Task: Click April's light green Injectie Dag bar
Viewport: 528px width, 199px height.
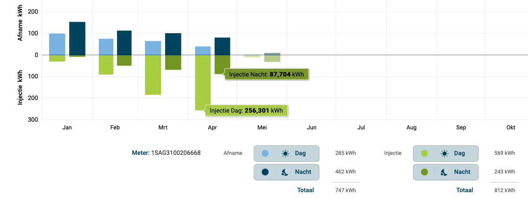Action: [203, 83]
